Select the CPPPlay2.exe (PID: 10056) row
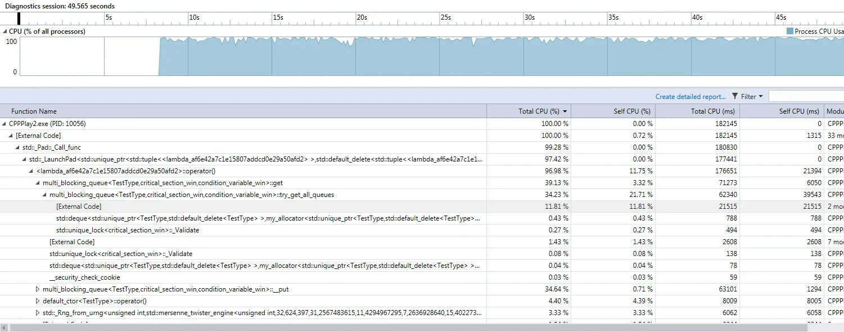844x332 pixels. click(x=422, y=124)
